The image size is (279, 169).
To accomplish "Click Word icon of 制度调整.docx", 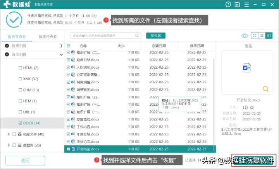I will click(x=73, y=82).
